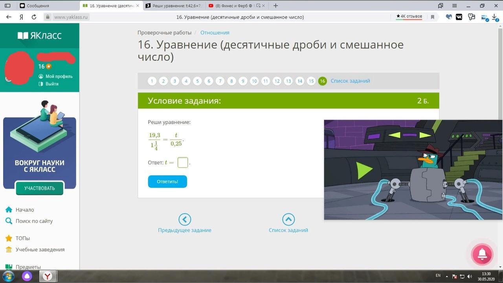
Task: Go to task number 7
Action: tap(220, 81)
